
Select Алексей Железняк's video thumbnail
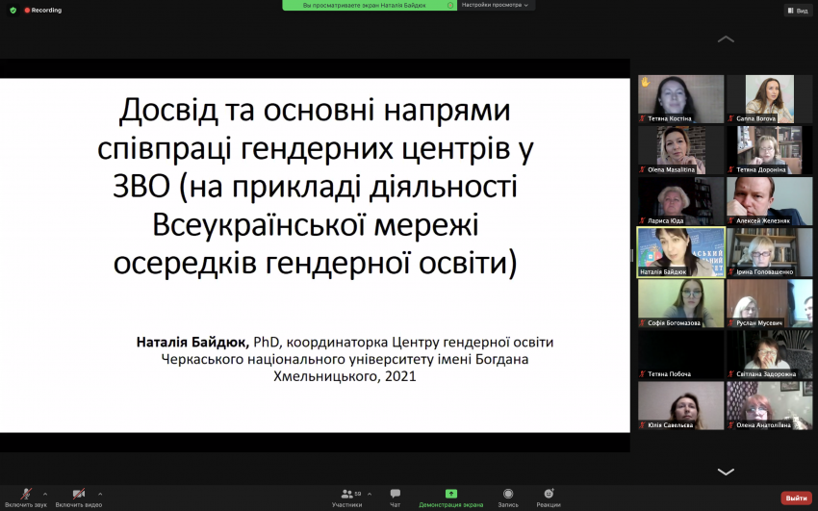(770, 201)
